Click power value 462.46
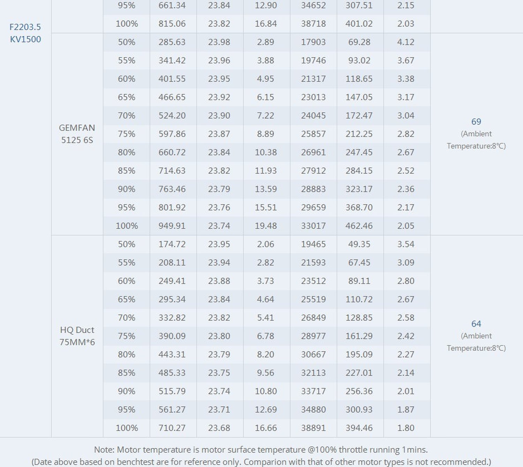 click(359, 226)
